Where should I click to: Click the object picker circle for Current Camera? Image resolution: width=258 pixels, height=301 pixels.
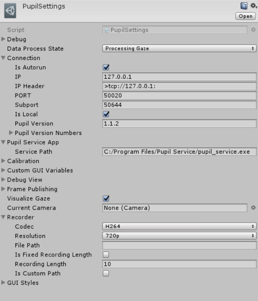[253, 207]
